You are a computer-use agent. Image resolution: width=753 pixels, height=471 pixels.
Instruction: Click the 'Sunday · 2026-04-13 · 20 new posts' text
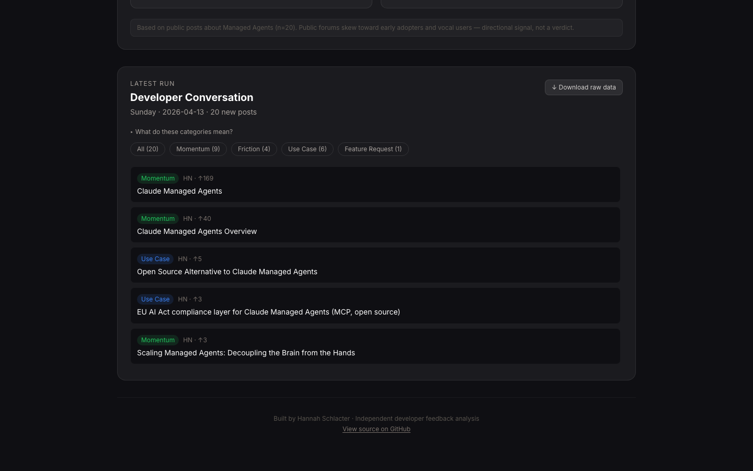193,112
